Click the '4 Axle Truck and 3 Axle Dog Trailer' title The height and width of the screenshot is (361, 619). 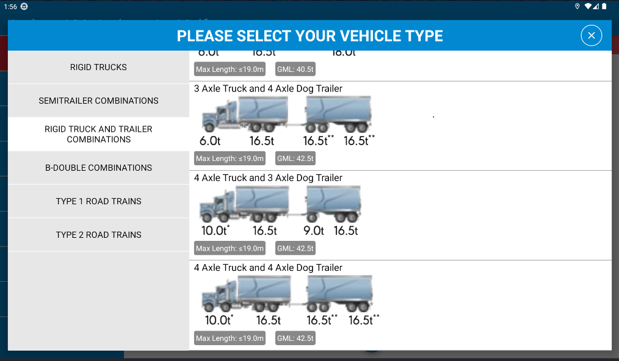(268, 178)
